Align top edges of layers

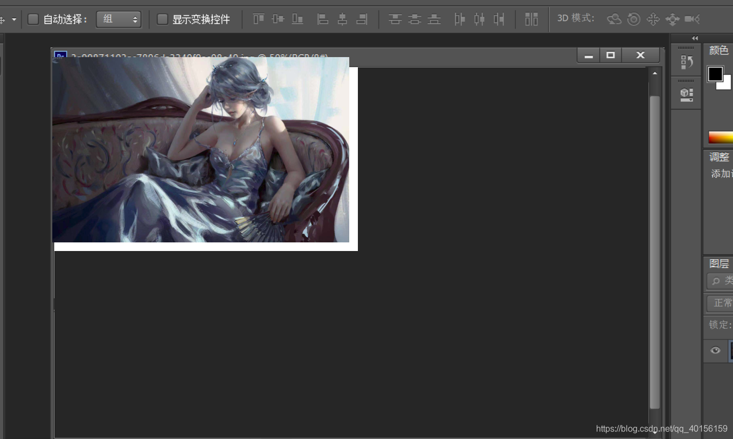coord(259,19)
